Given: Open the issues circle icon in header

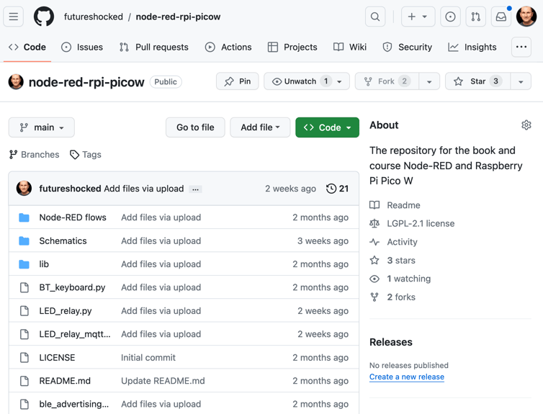Looking at the screenshot, I should click(x=450, y=17).
